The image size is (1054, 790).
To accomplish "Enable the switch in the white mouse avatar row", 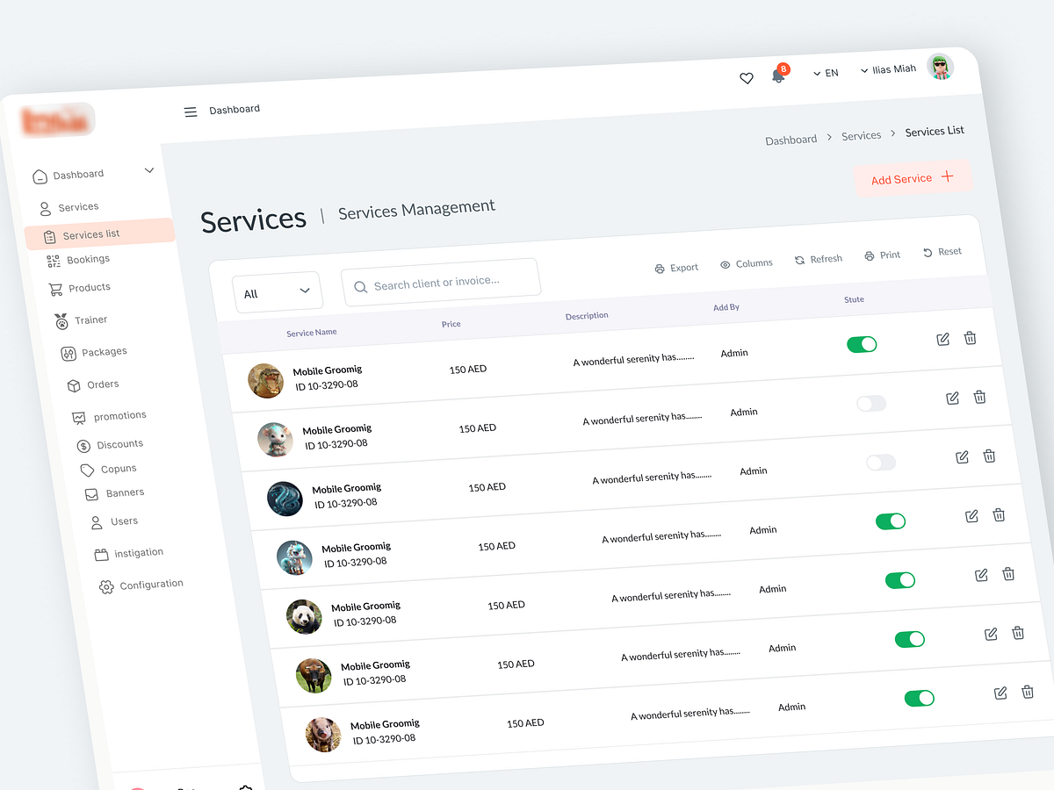I will click(x=871, y=403).
